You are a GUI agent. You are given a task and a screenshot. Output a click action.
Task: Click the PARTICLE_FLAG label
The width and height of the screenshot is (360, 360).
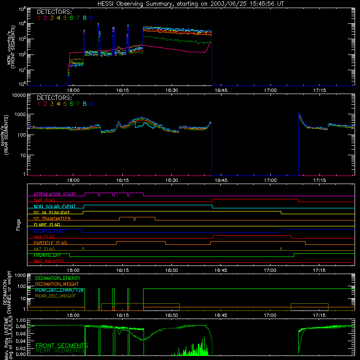pos(50,243)
